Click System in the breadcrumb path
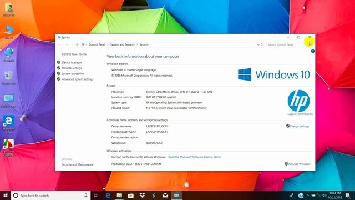 (144, 44)
